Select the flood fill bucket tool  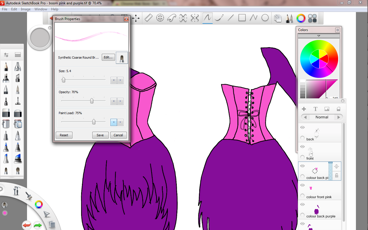(x=6, y=124)
